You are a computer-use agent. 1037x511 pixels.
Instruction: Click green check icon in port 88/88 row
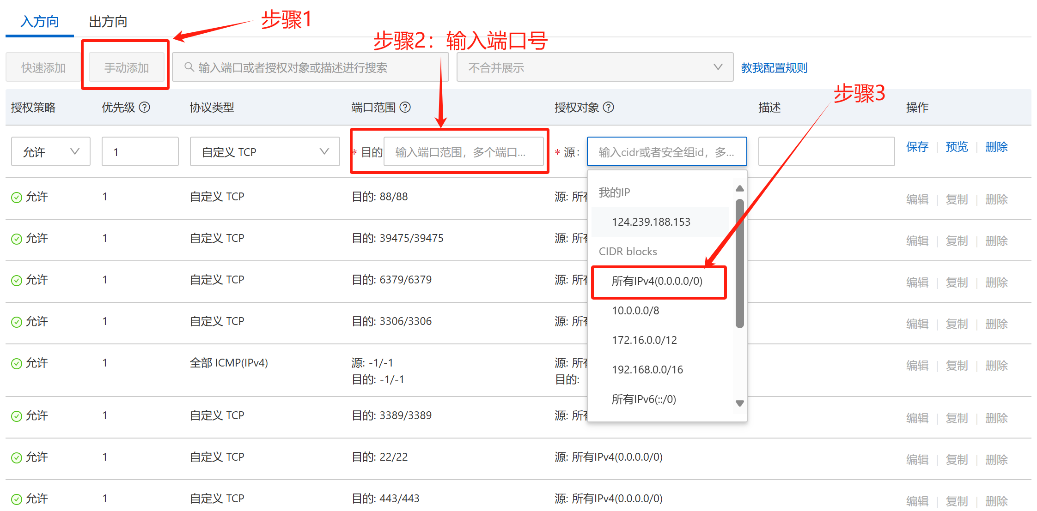pos(17,198)
